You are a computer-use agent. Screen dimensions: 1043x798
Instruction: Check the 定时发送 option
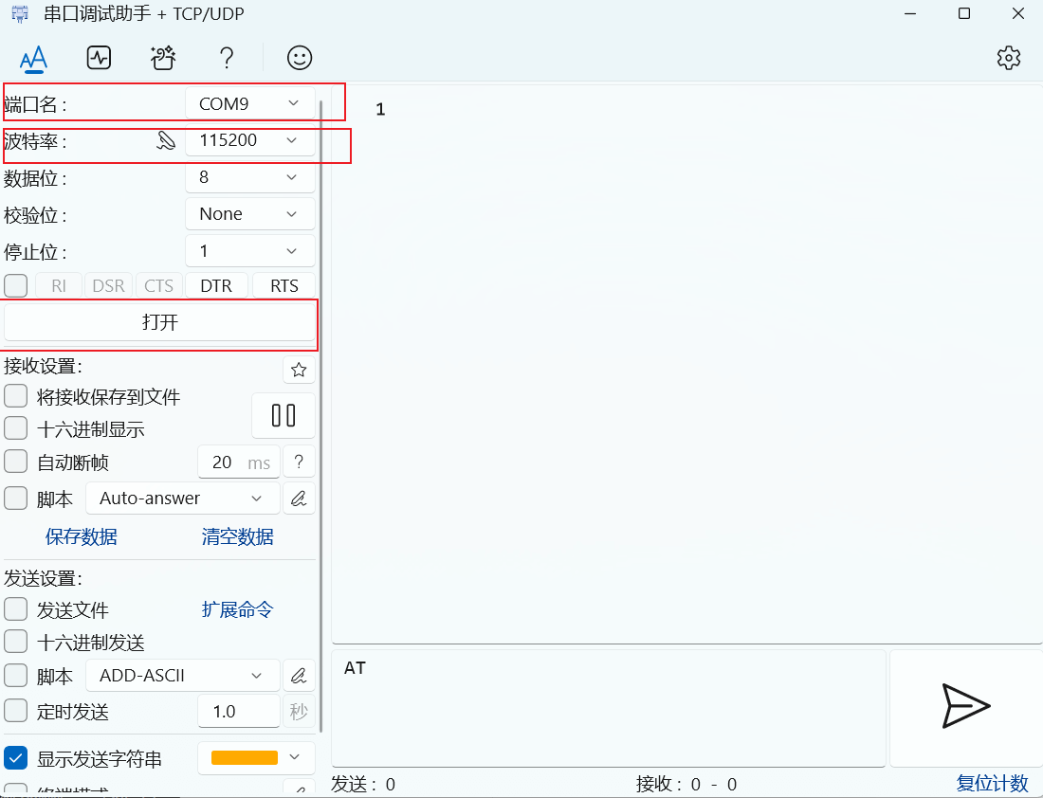click(x=16, y=711)
